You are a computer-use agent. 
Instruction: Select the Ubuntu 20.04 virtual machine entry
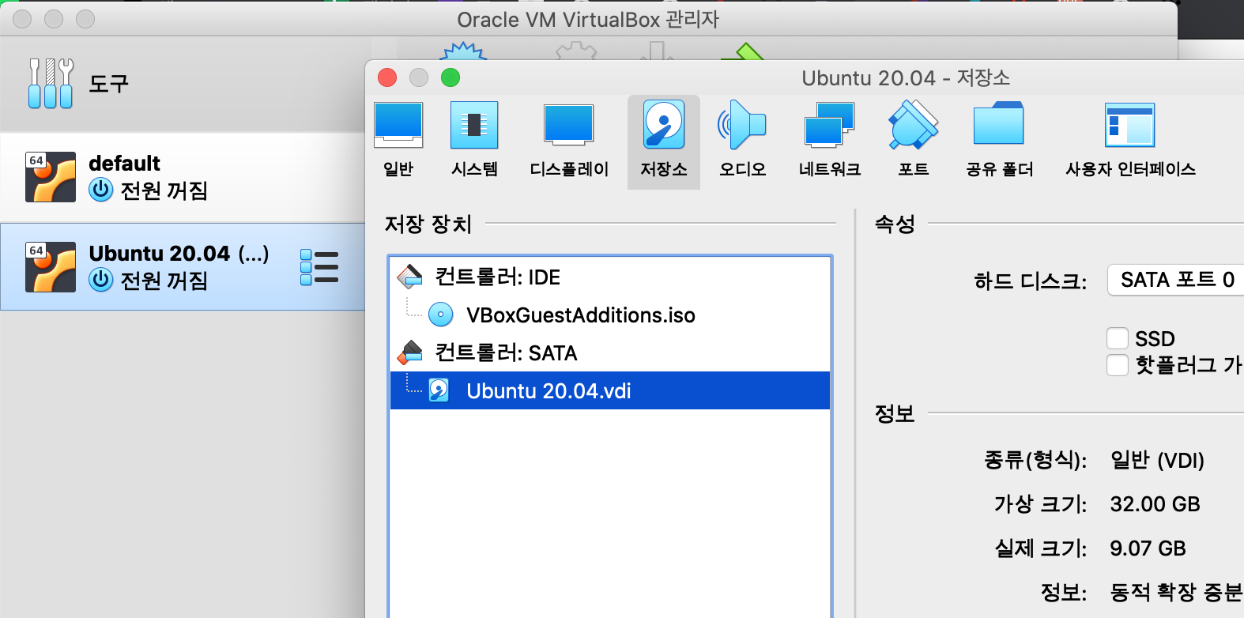click(x=183, y=267)
